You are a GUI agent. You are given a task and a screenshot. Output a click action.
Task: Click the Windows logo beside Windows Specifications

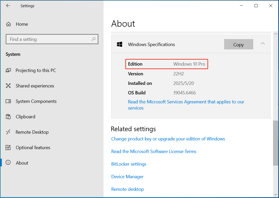(x=119, y=44)
